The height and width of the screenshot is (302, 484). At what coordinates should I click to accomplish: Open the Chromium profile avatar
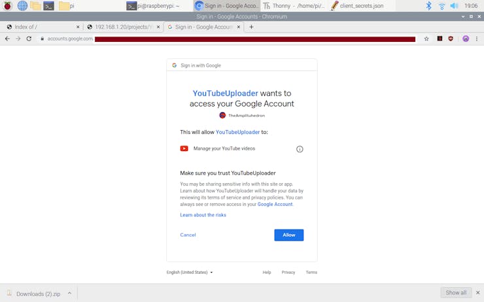click(466, 39)
